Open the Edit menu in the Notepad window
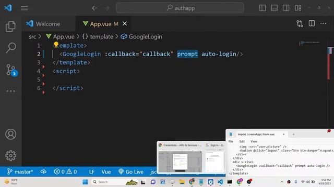Screen dimensions: 334x187 pos(242,141)
